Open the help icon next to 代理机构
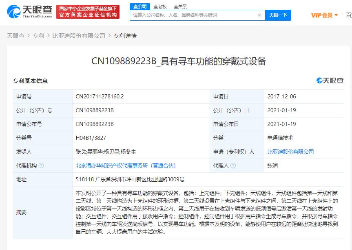The image size is (352, 250). 41,165
